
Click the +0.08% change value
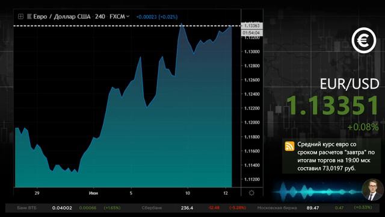point(363,127)
